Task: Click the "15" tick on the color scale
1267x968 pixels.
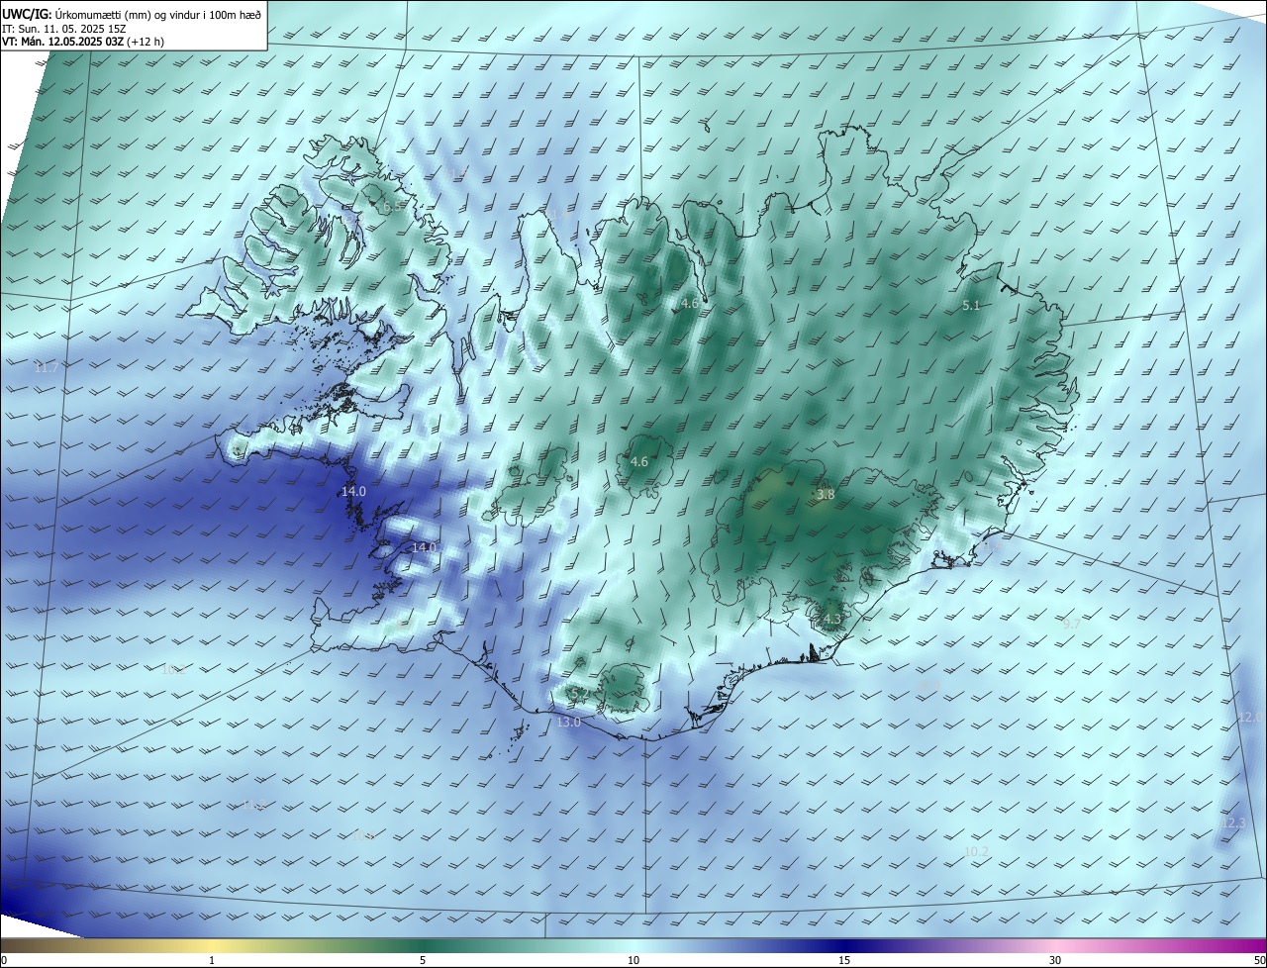Action: (844, 960)
